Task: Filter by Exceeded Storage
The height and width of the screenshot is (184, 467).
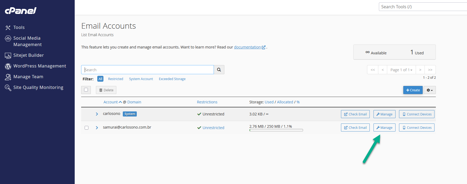Action: (x=172, y=79)
